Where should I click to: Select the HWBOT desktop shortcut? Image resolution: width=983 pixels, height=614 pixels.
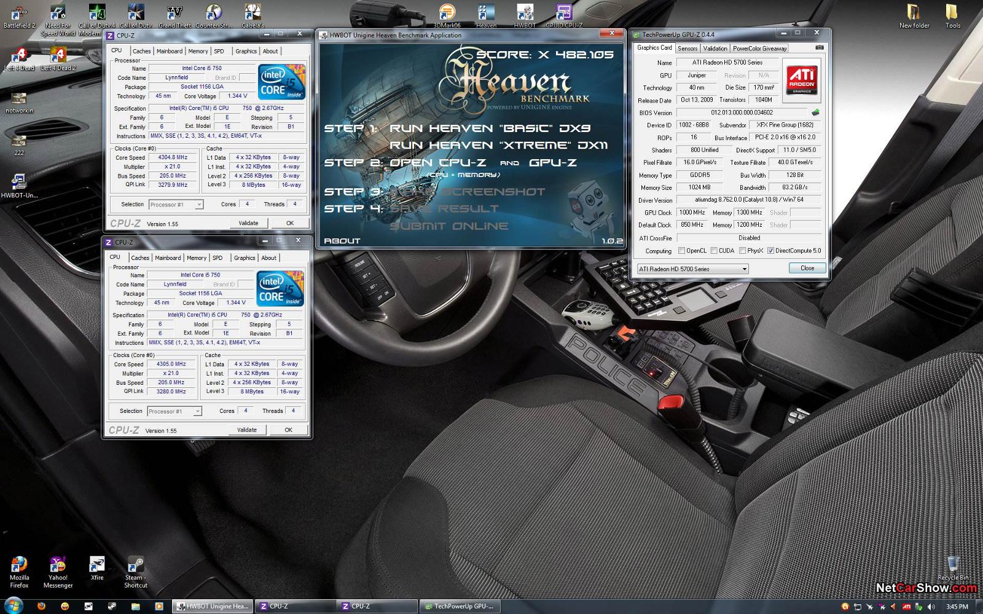coord(525,15)
